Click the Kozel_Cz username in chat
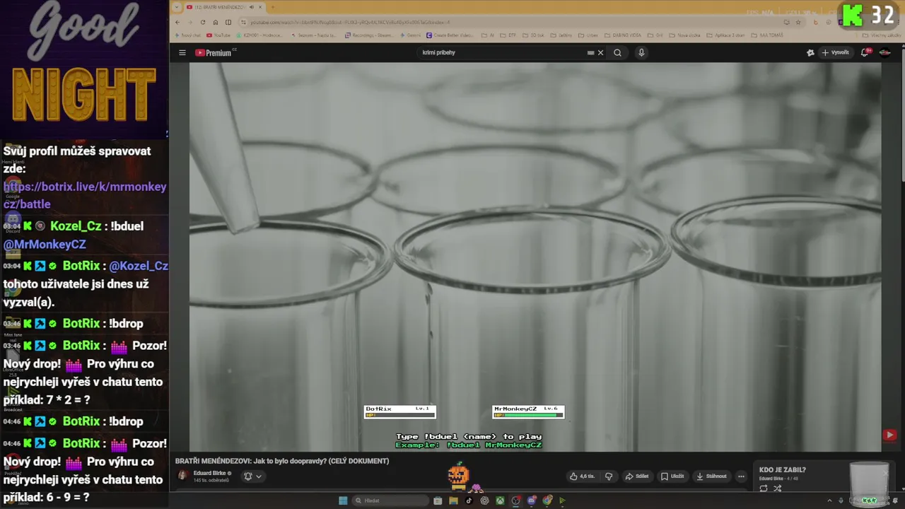 click(76, 226)
